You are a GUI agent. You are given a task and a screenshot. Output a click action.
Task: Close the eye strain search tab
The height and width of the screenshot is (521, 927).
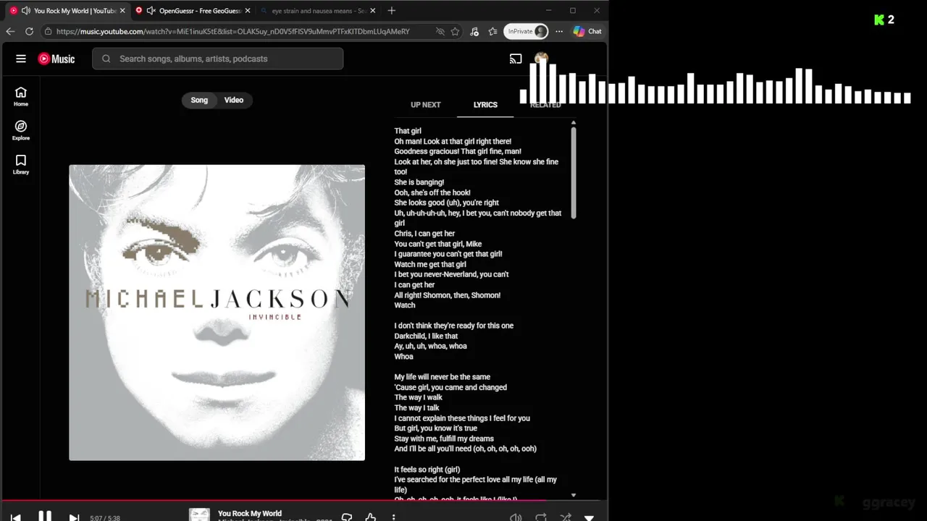point(372,11)
